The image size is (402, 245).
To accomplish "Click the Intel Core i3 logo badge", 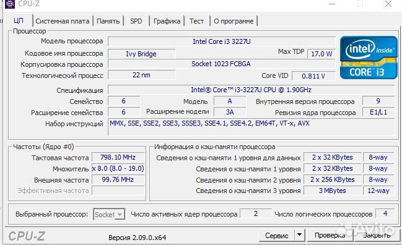I will [369, 58].
